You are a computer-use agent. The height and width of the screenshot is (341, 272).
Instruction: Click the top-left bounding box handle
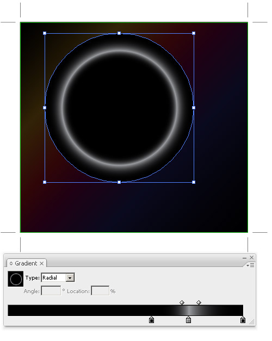coord(45,33)
